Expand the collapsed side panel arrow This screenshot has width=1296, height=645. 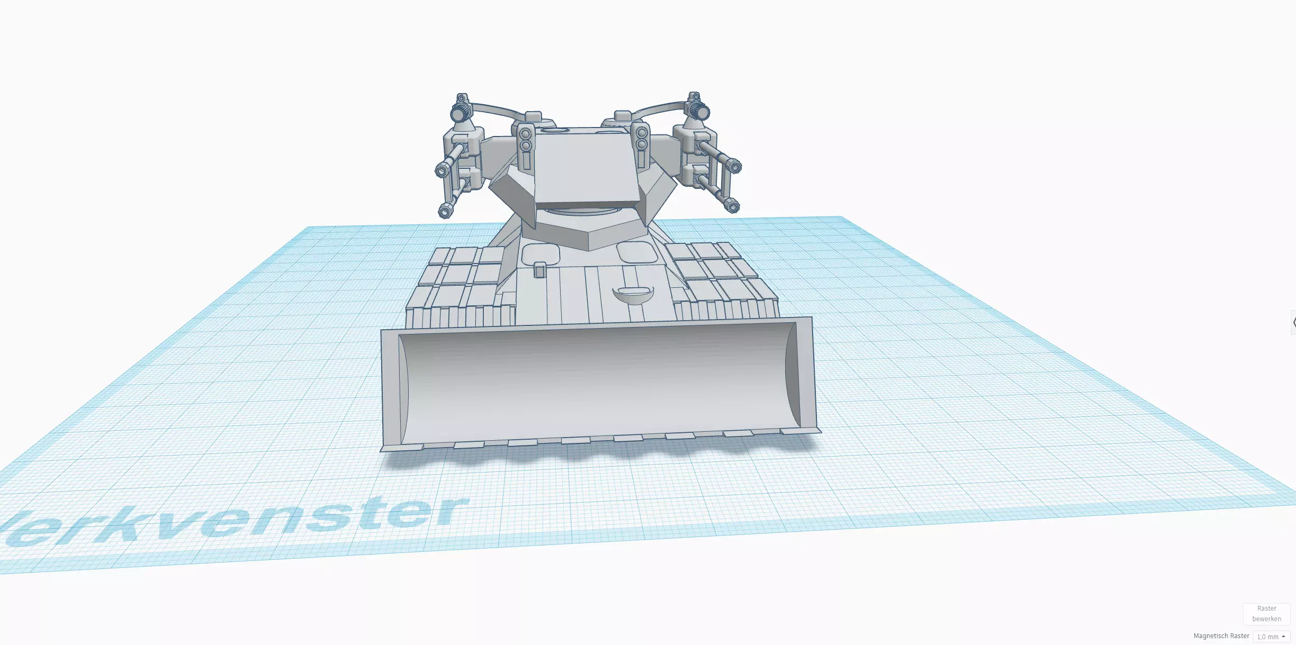(x=1293, y=322)
